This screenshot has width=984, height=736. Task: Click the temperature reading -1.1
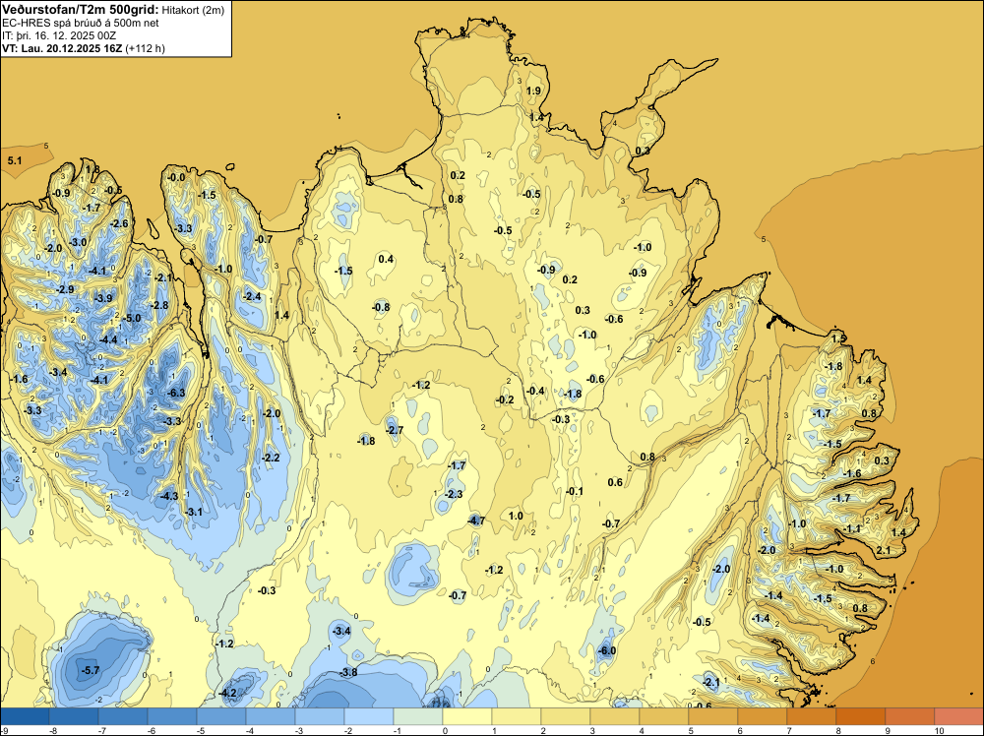point(852,529)
